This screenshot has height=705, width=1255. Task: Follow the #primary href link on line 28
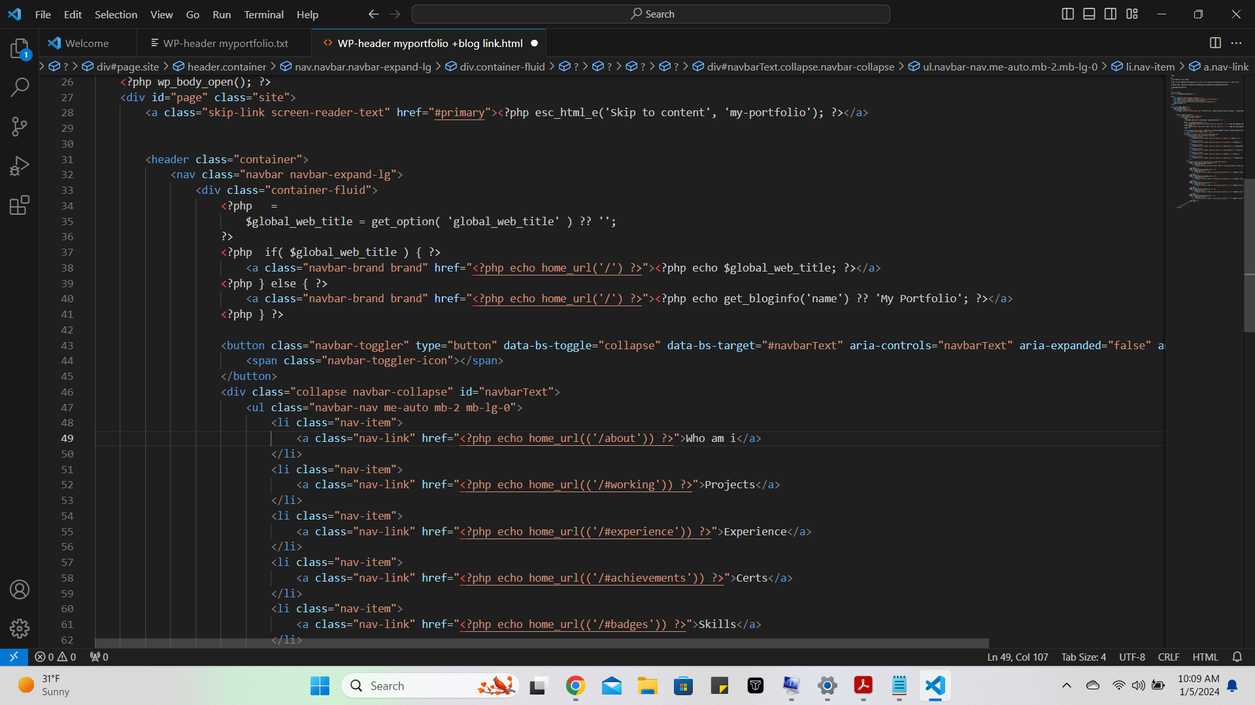tap(460, 112)
